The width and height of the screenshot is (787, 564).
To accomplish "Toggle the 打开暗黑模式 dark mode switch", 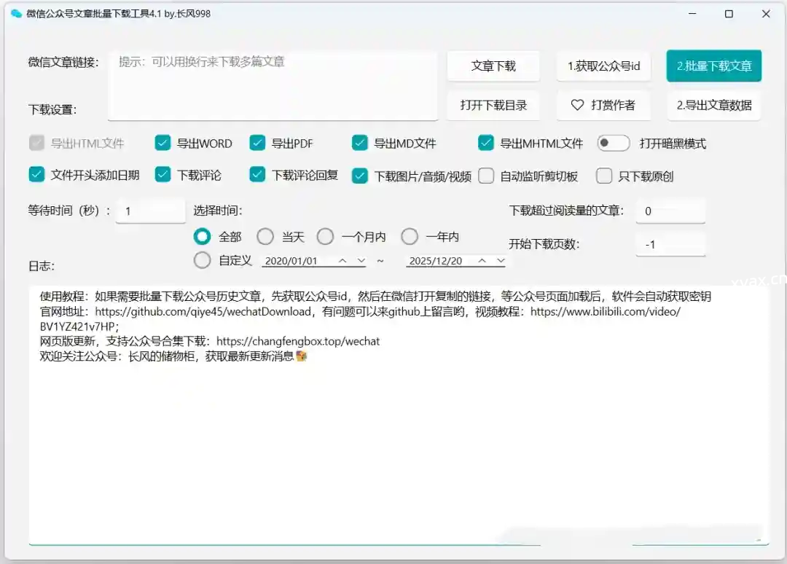I will [613, 143].
